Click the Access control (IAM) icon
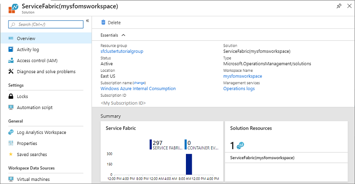This screenshot has width=355, height=184. [x=11, y=60]
